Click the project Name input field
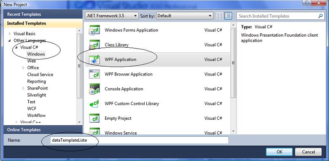This screenshot has height=161, width=329. (x=139, y=140)
